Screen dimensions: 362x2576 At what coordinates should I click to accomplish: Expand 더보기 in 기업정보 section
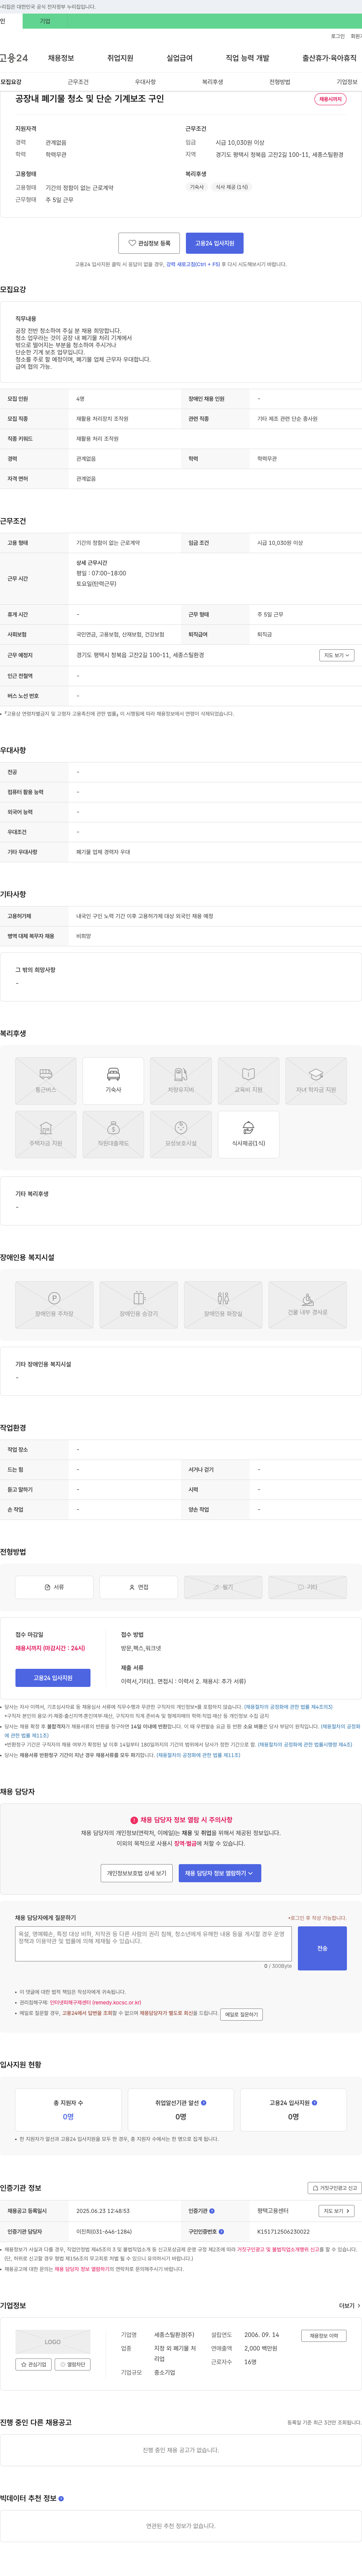349,2306
